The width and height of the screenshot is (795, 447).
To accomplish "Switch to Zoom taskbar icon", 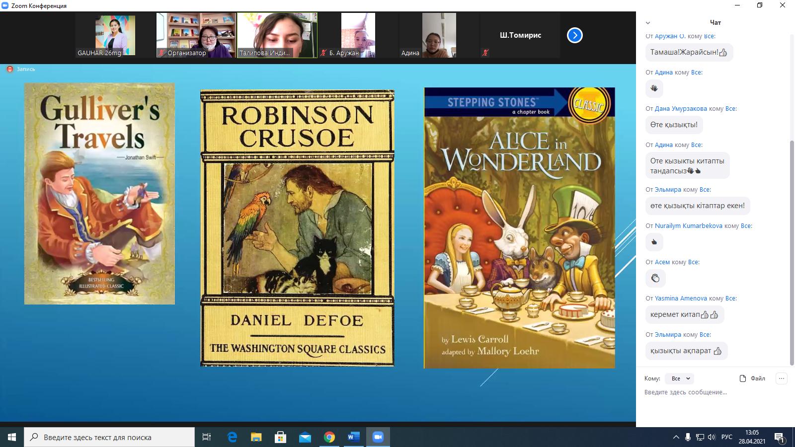I will [x=378, y=437].
